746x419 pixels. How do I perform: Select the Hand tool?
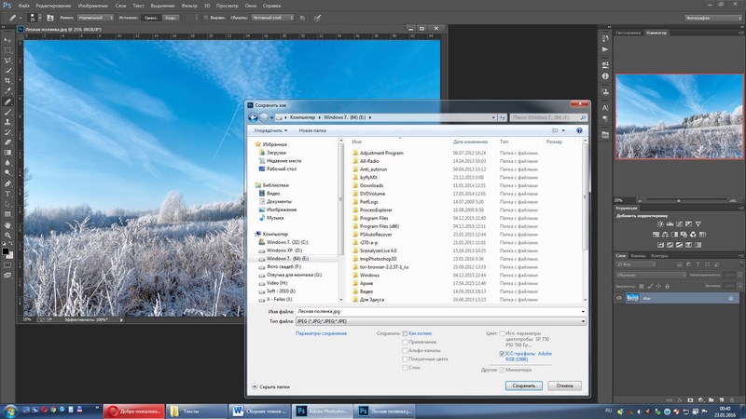tap(7, 225)
